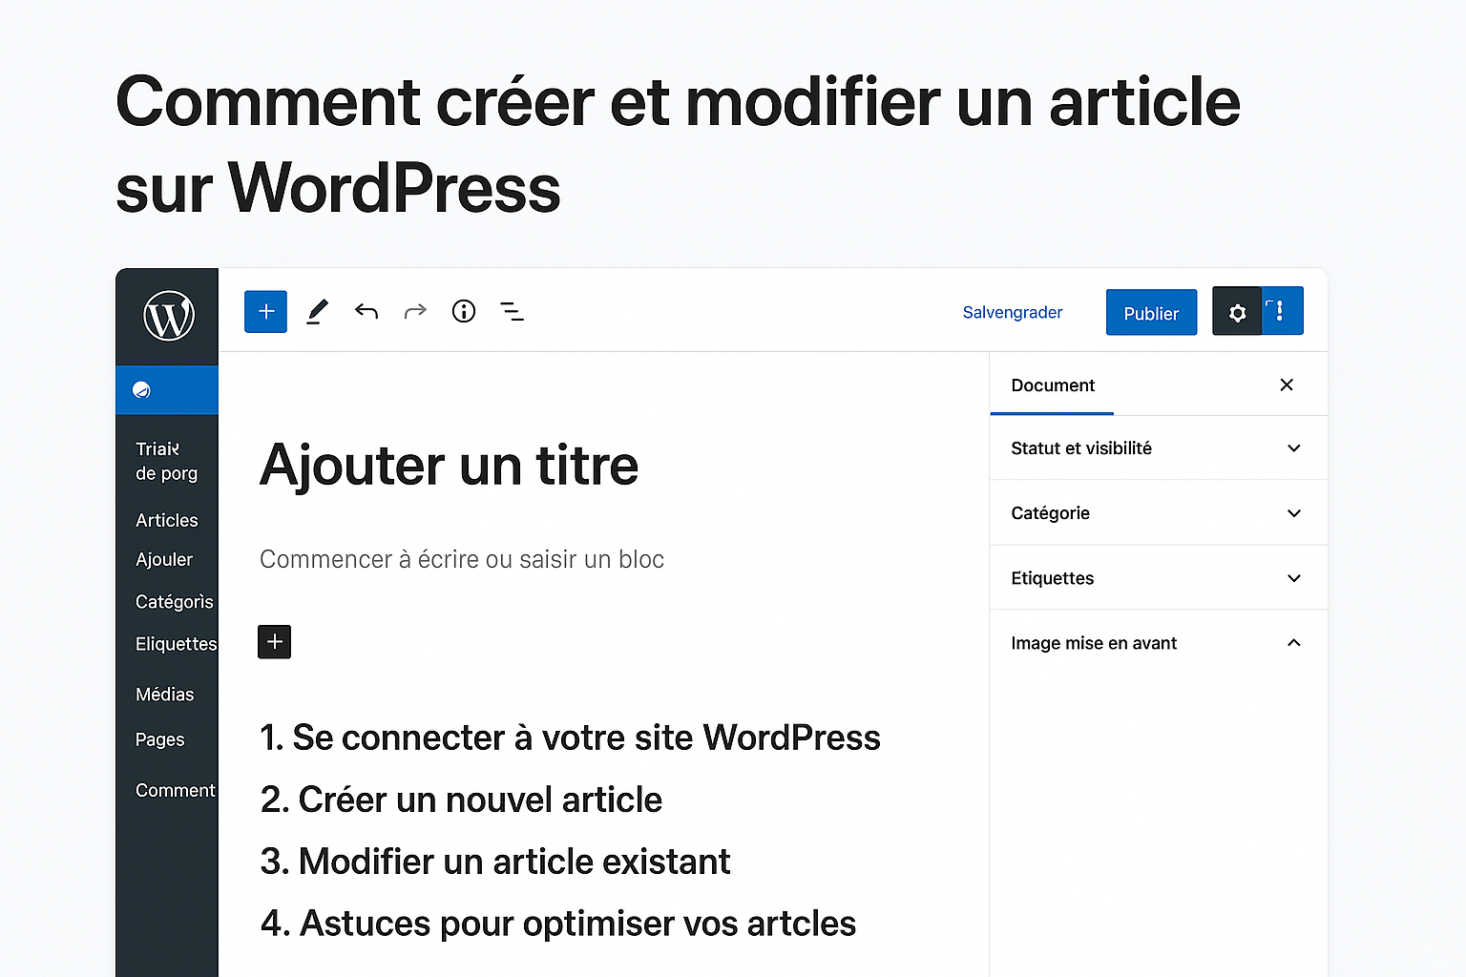Open the more options kebab menu

(1279, 310)
